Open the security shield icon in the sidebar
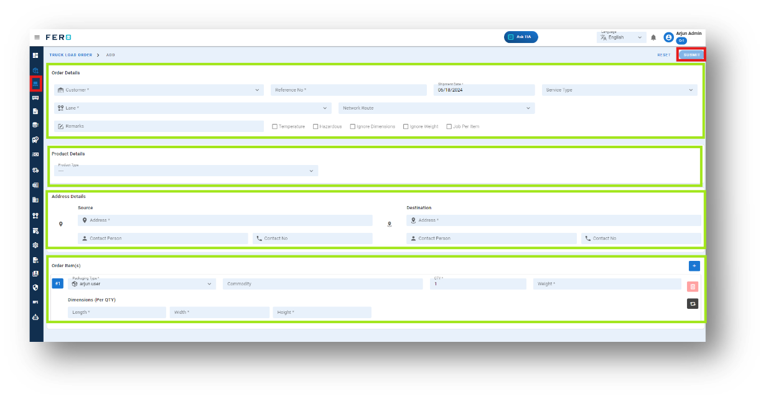Viewport: 766px width, 401px height. (x=35, y=288)
